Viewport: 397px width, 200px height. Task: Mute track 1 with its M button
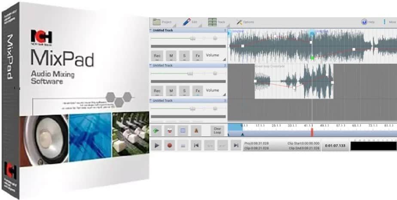171,56
